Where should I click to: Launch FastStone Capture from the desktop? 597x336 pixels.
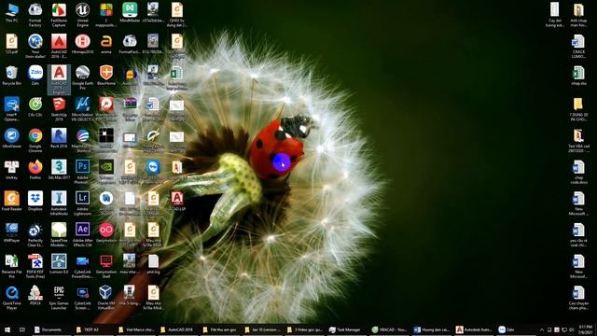tap(59, 15)
